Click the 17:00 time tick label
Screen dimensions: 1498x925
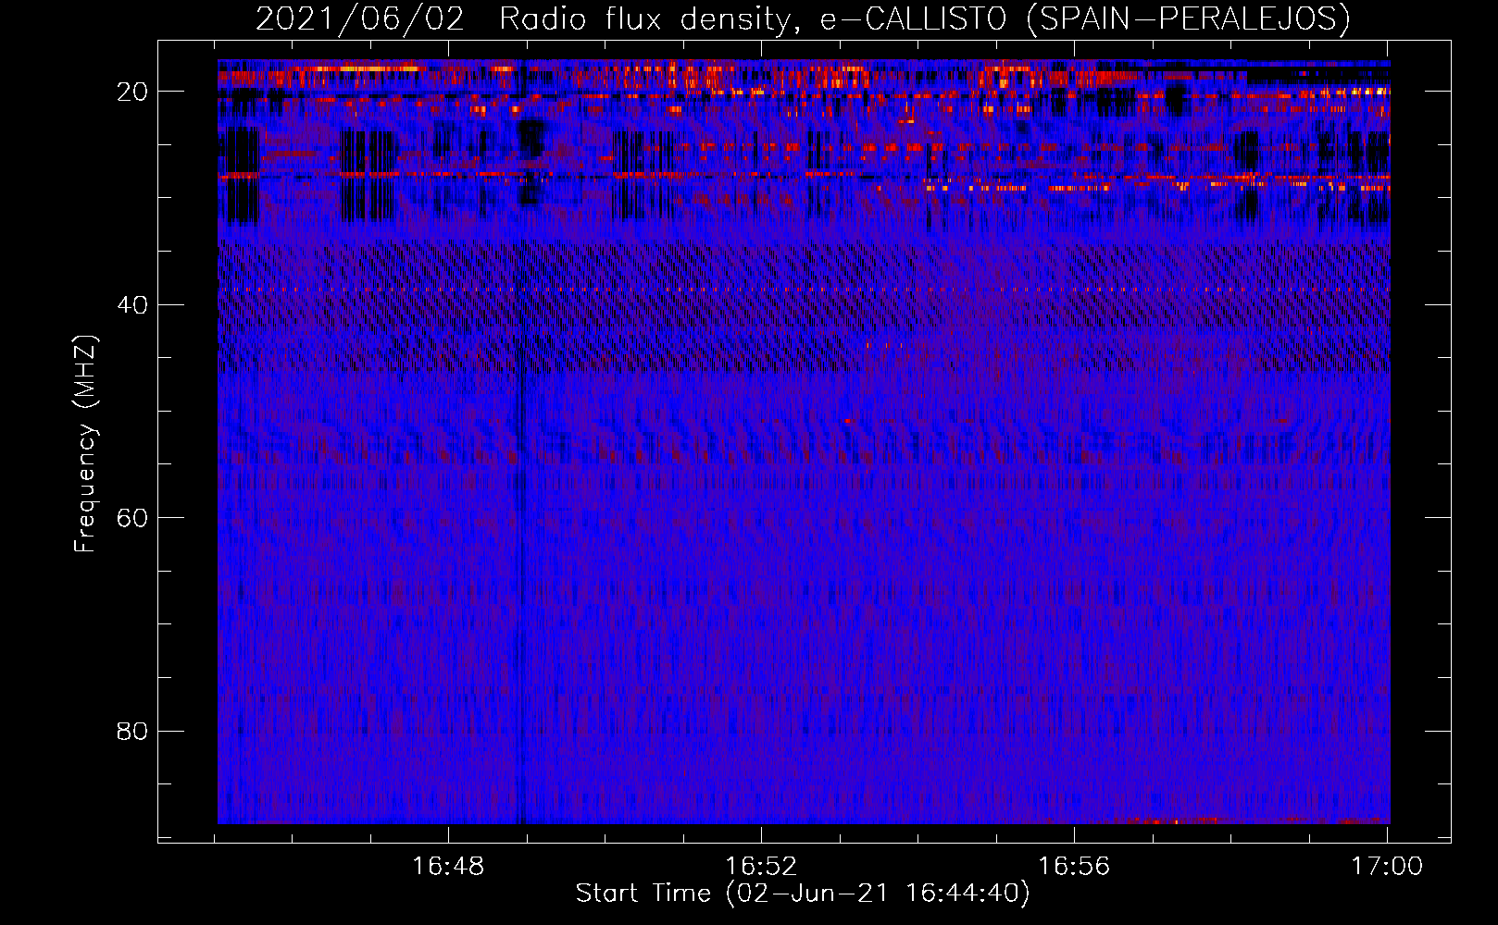[1386, 867]
